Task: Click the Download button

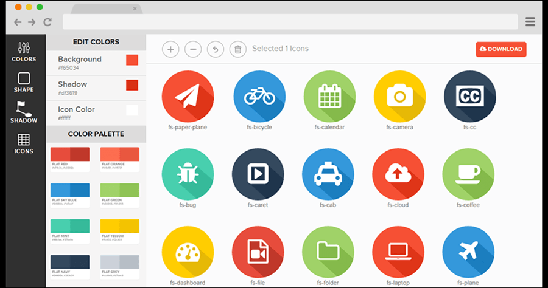Action: click(x=501, y=49)
